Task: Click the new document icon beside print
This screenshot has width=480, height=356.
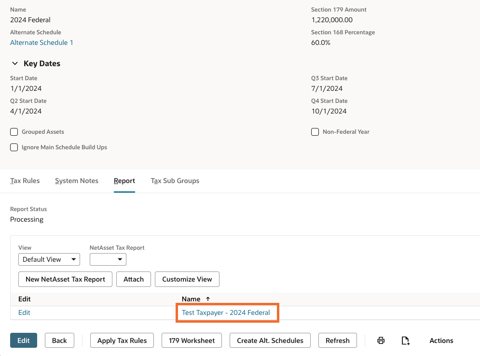Action: [406, 341]
